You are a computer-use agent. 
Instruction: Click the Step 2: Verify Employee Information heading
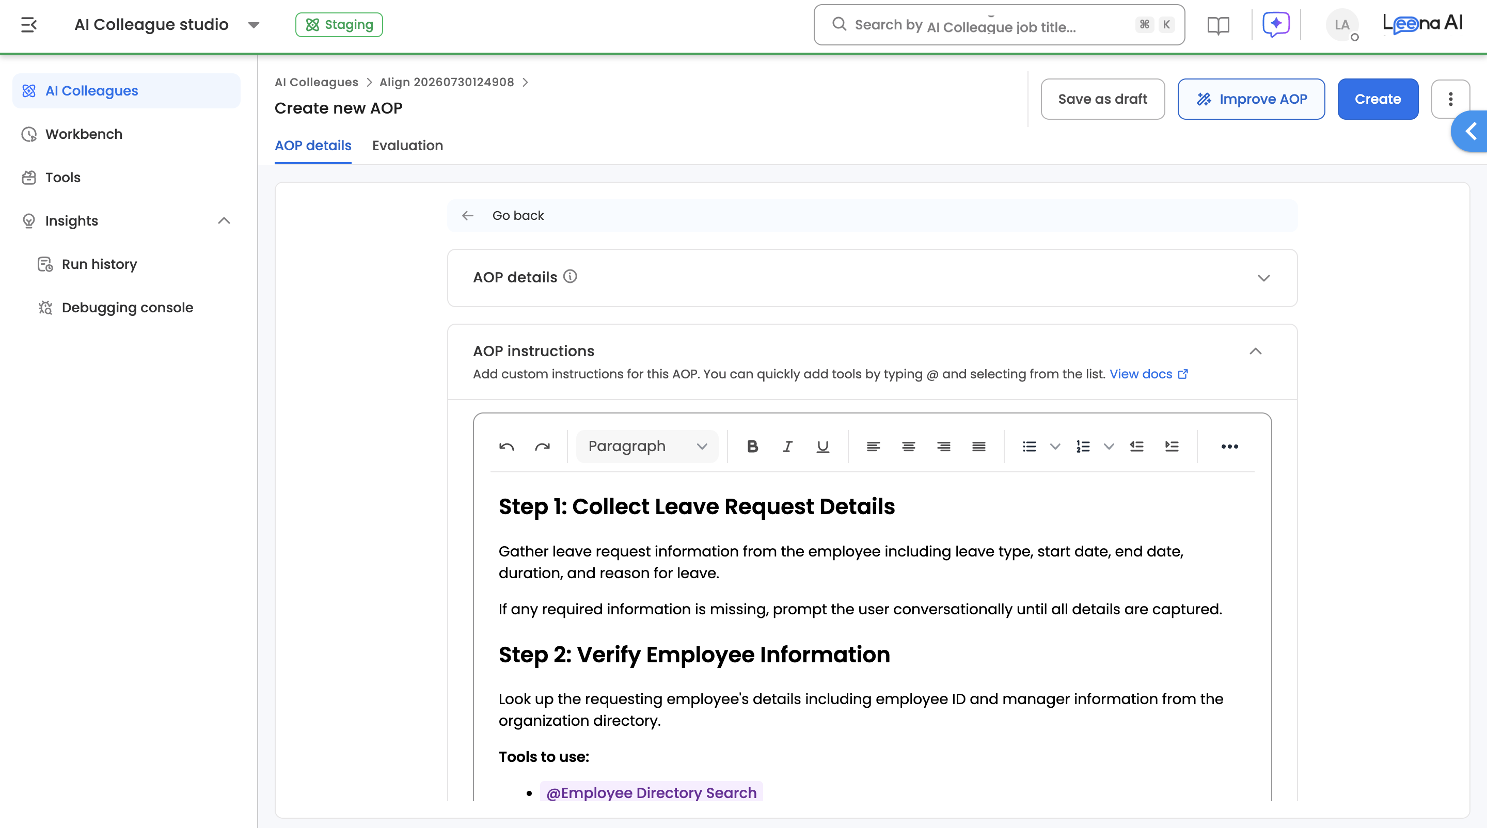pos(694,655)
